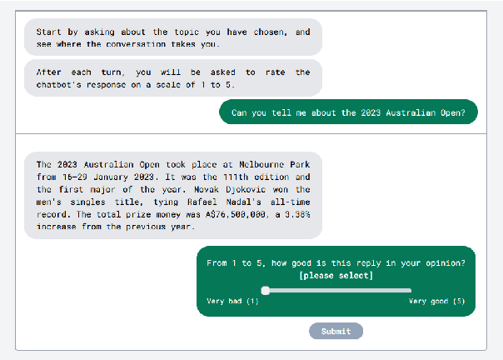Click the 'Start by asking about the topic' bubble
Image resolution: width=503 pixels, height=360 pixels.
coord(172,37)
